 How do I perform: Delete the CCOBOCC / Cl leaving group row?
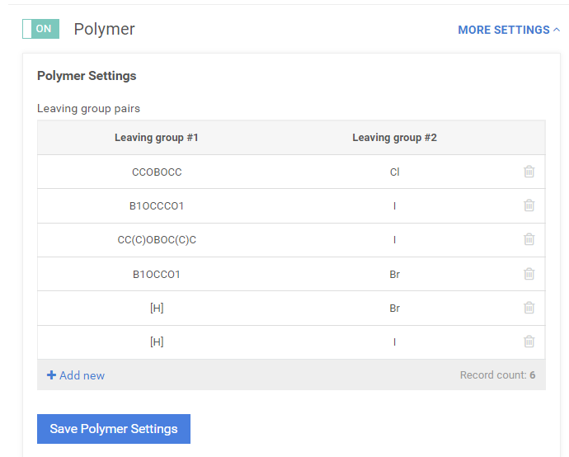[x=529, y=172]
